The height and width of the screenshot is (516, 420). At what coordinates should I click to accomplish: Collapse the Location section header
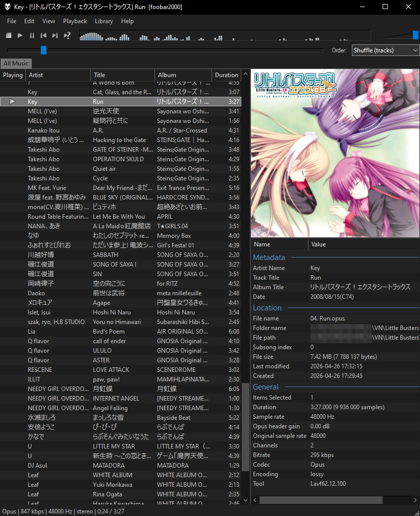267,308
